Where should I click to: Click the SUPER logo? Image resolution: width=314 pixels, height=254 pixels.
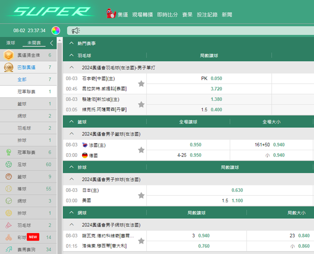51,12
